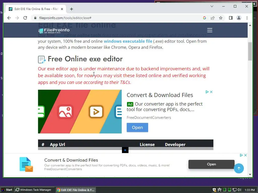Image resolution: width=258 pixels, height=193 pixels.
Task: Click the Google icon in address bar
Action: (205, 18)
